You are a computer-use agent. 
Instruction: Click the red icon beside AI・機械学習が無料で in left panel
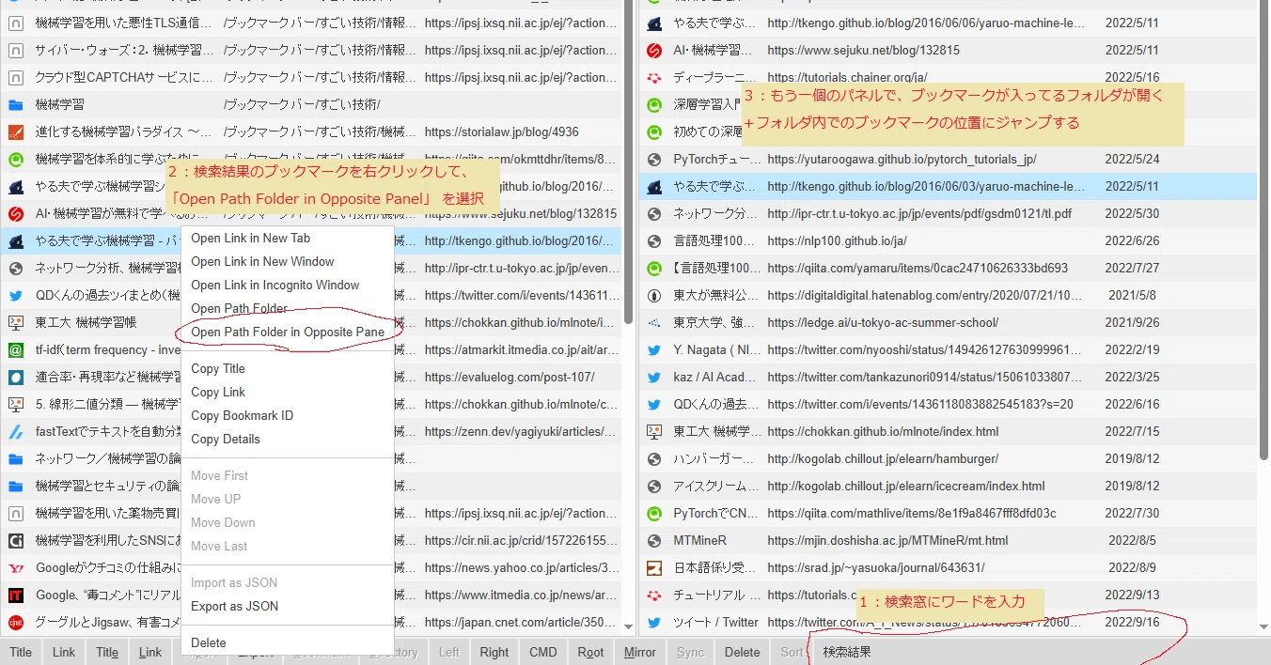tap(15, 213)
